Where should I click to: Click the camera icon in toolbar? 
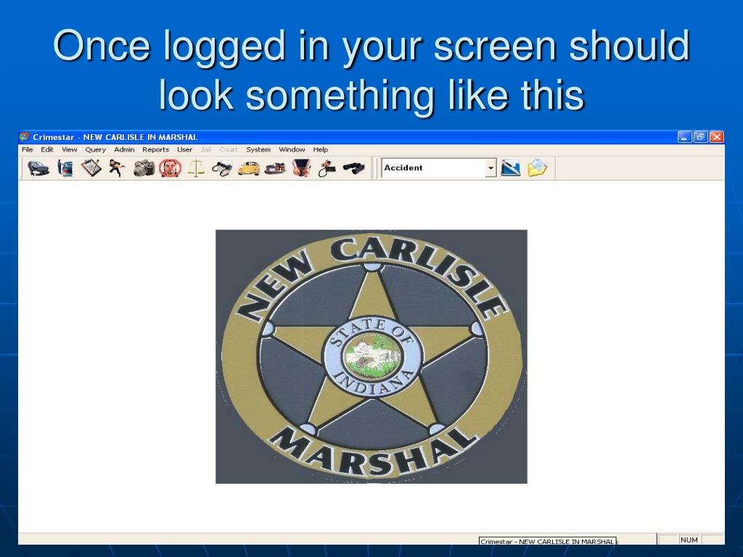(x=144, y=168)
